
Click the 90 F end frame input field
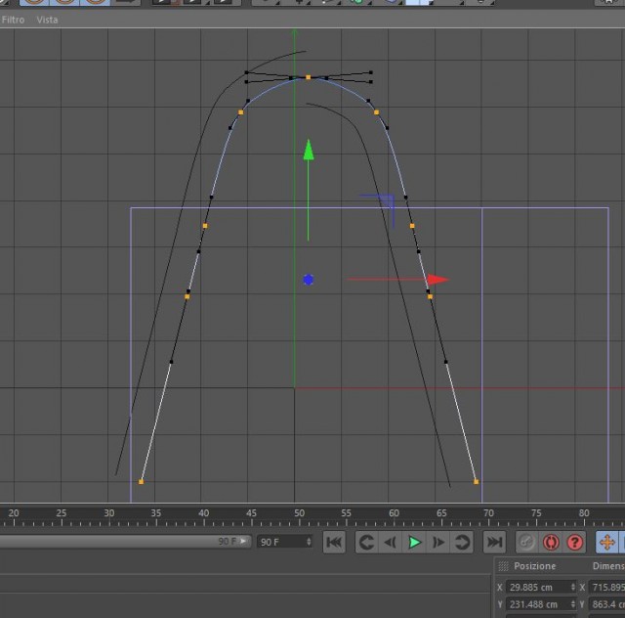[284, 542]
